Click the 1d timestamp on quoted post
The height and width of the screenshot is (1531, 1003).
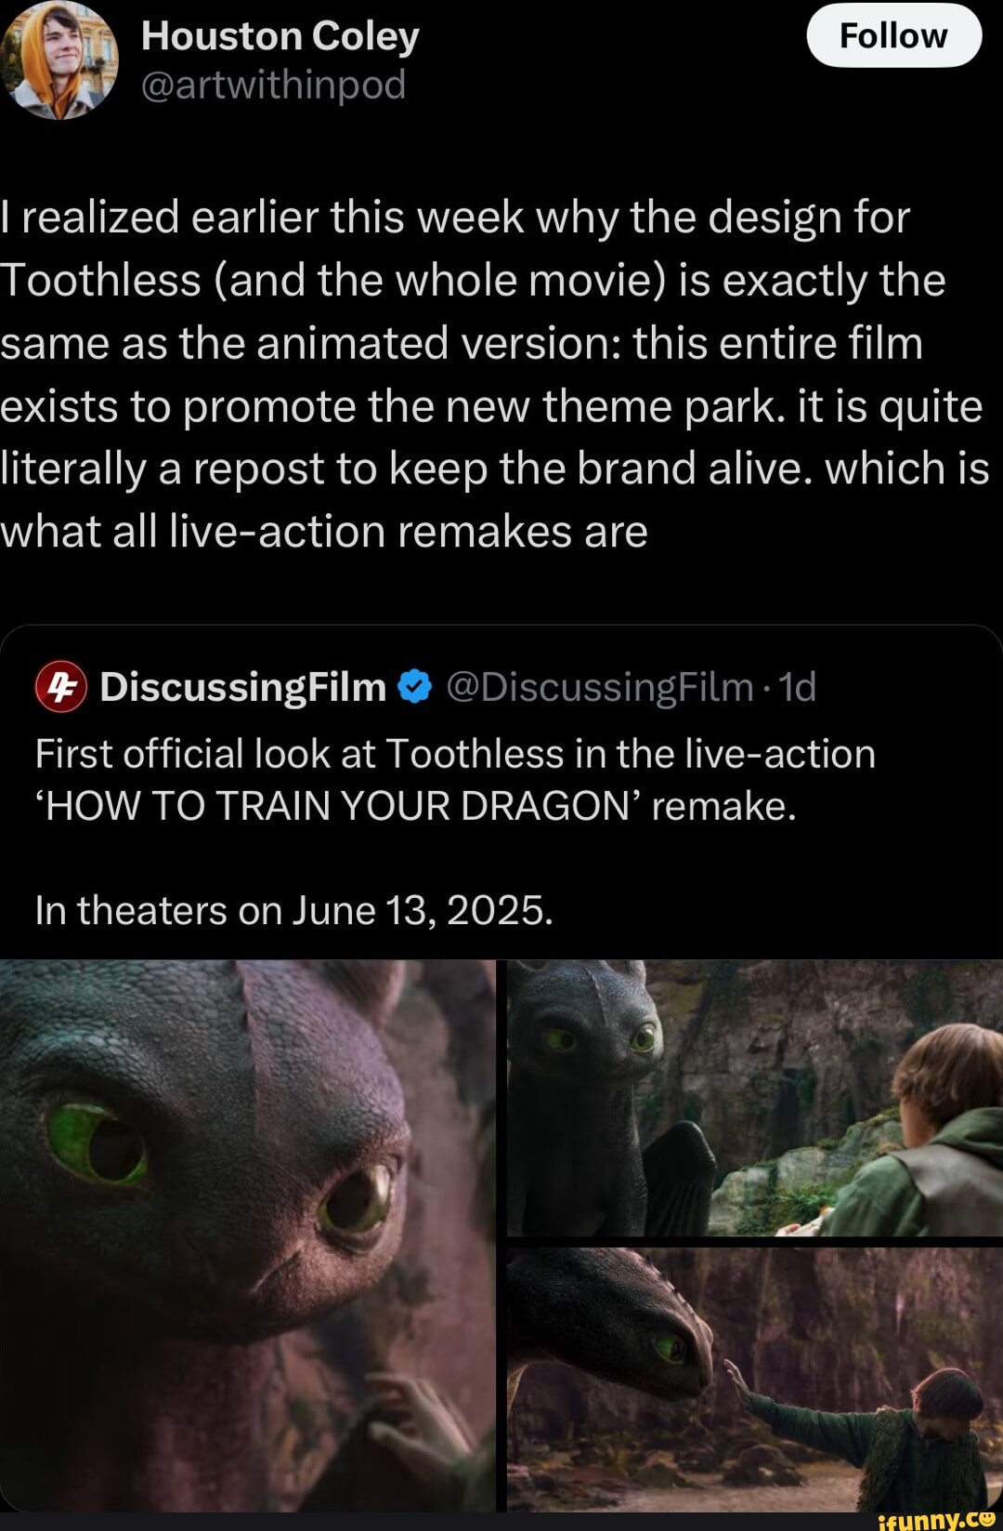[x=798, y=687]
